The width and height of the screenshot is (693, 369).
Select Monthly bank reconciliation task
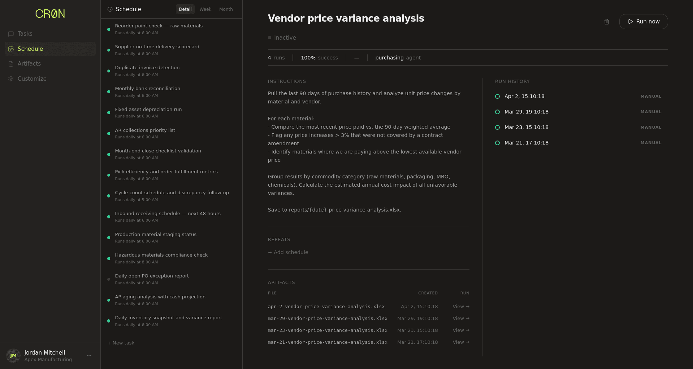[172, 92]
